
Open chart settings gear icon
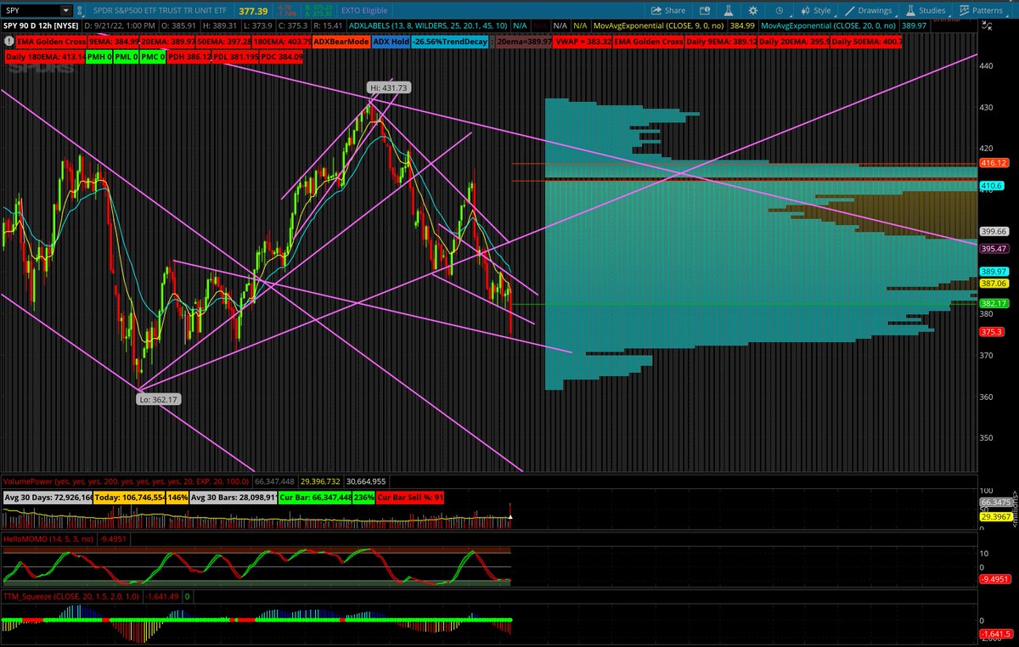(x=755, y=11)
